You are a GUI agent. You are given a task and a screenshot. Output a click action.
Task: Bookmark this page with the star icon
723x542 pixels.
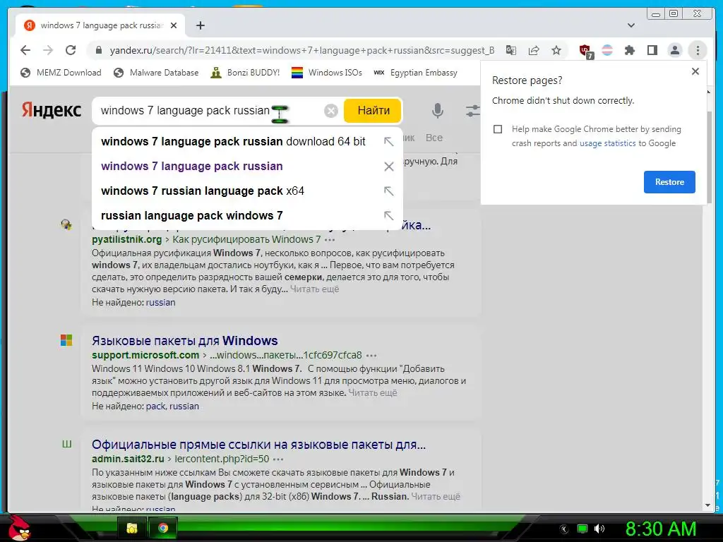[556, 50]
